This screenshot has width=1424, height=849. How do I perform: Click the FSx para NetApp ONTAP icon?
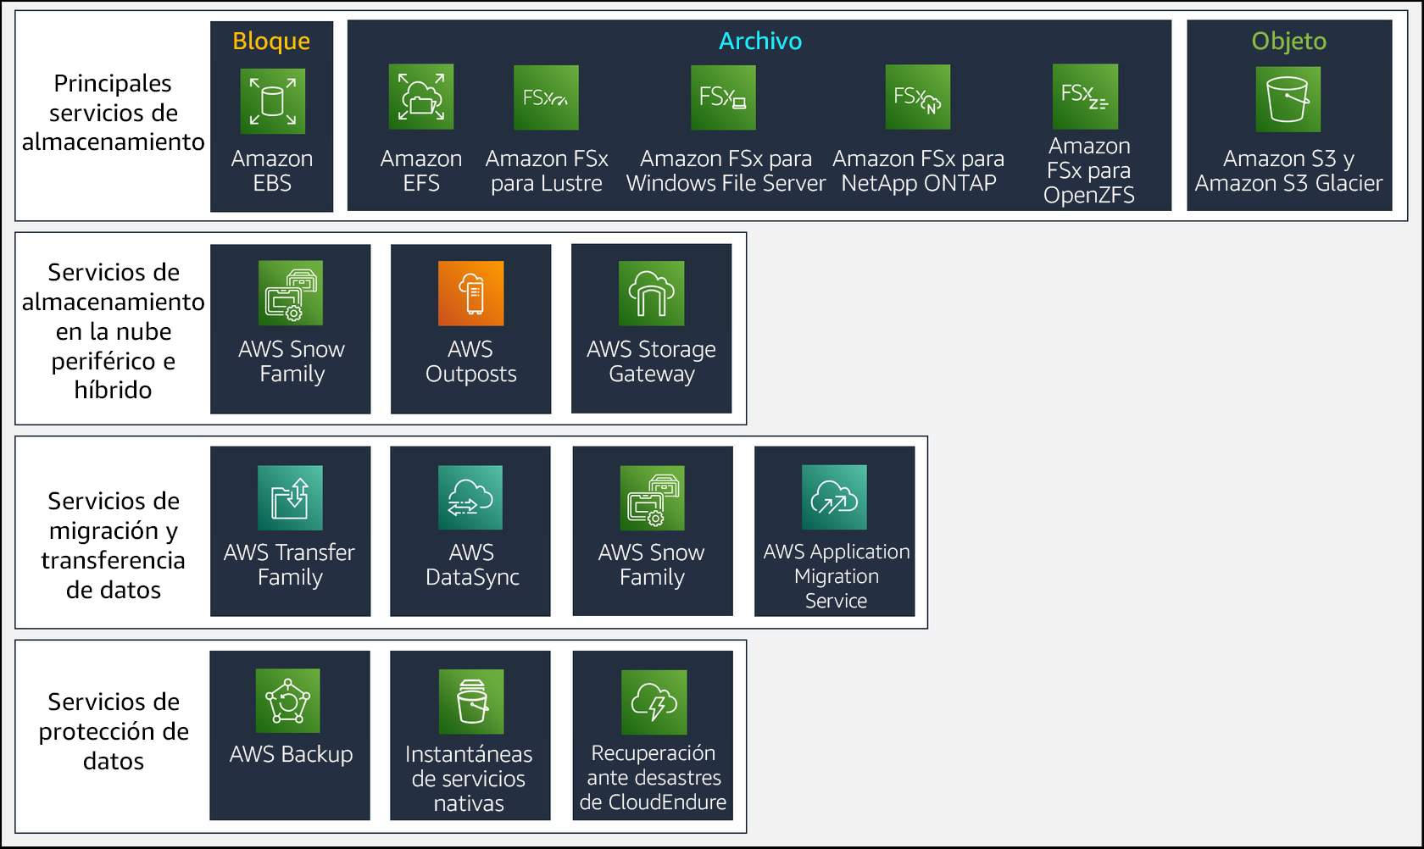click(917, 97)
